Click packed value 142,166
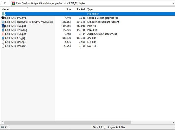The width and height of the screenshot is (175, 130). (x=81, y=30)
